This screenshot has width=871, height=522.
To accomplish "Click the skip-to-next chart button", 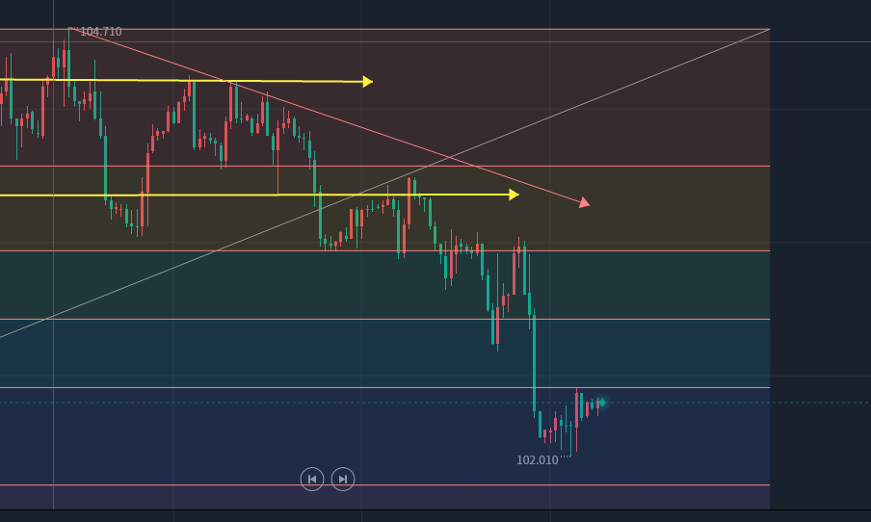I will click(x=343, y=479).
